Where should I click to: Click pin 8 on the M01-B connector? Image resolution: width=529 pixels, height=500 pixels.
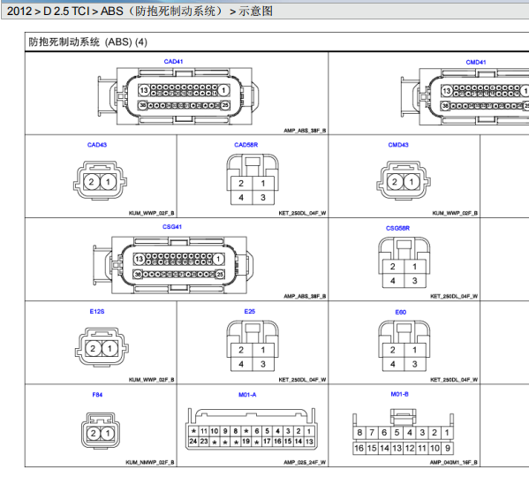(359, 433)
